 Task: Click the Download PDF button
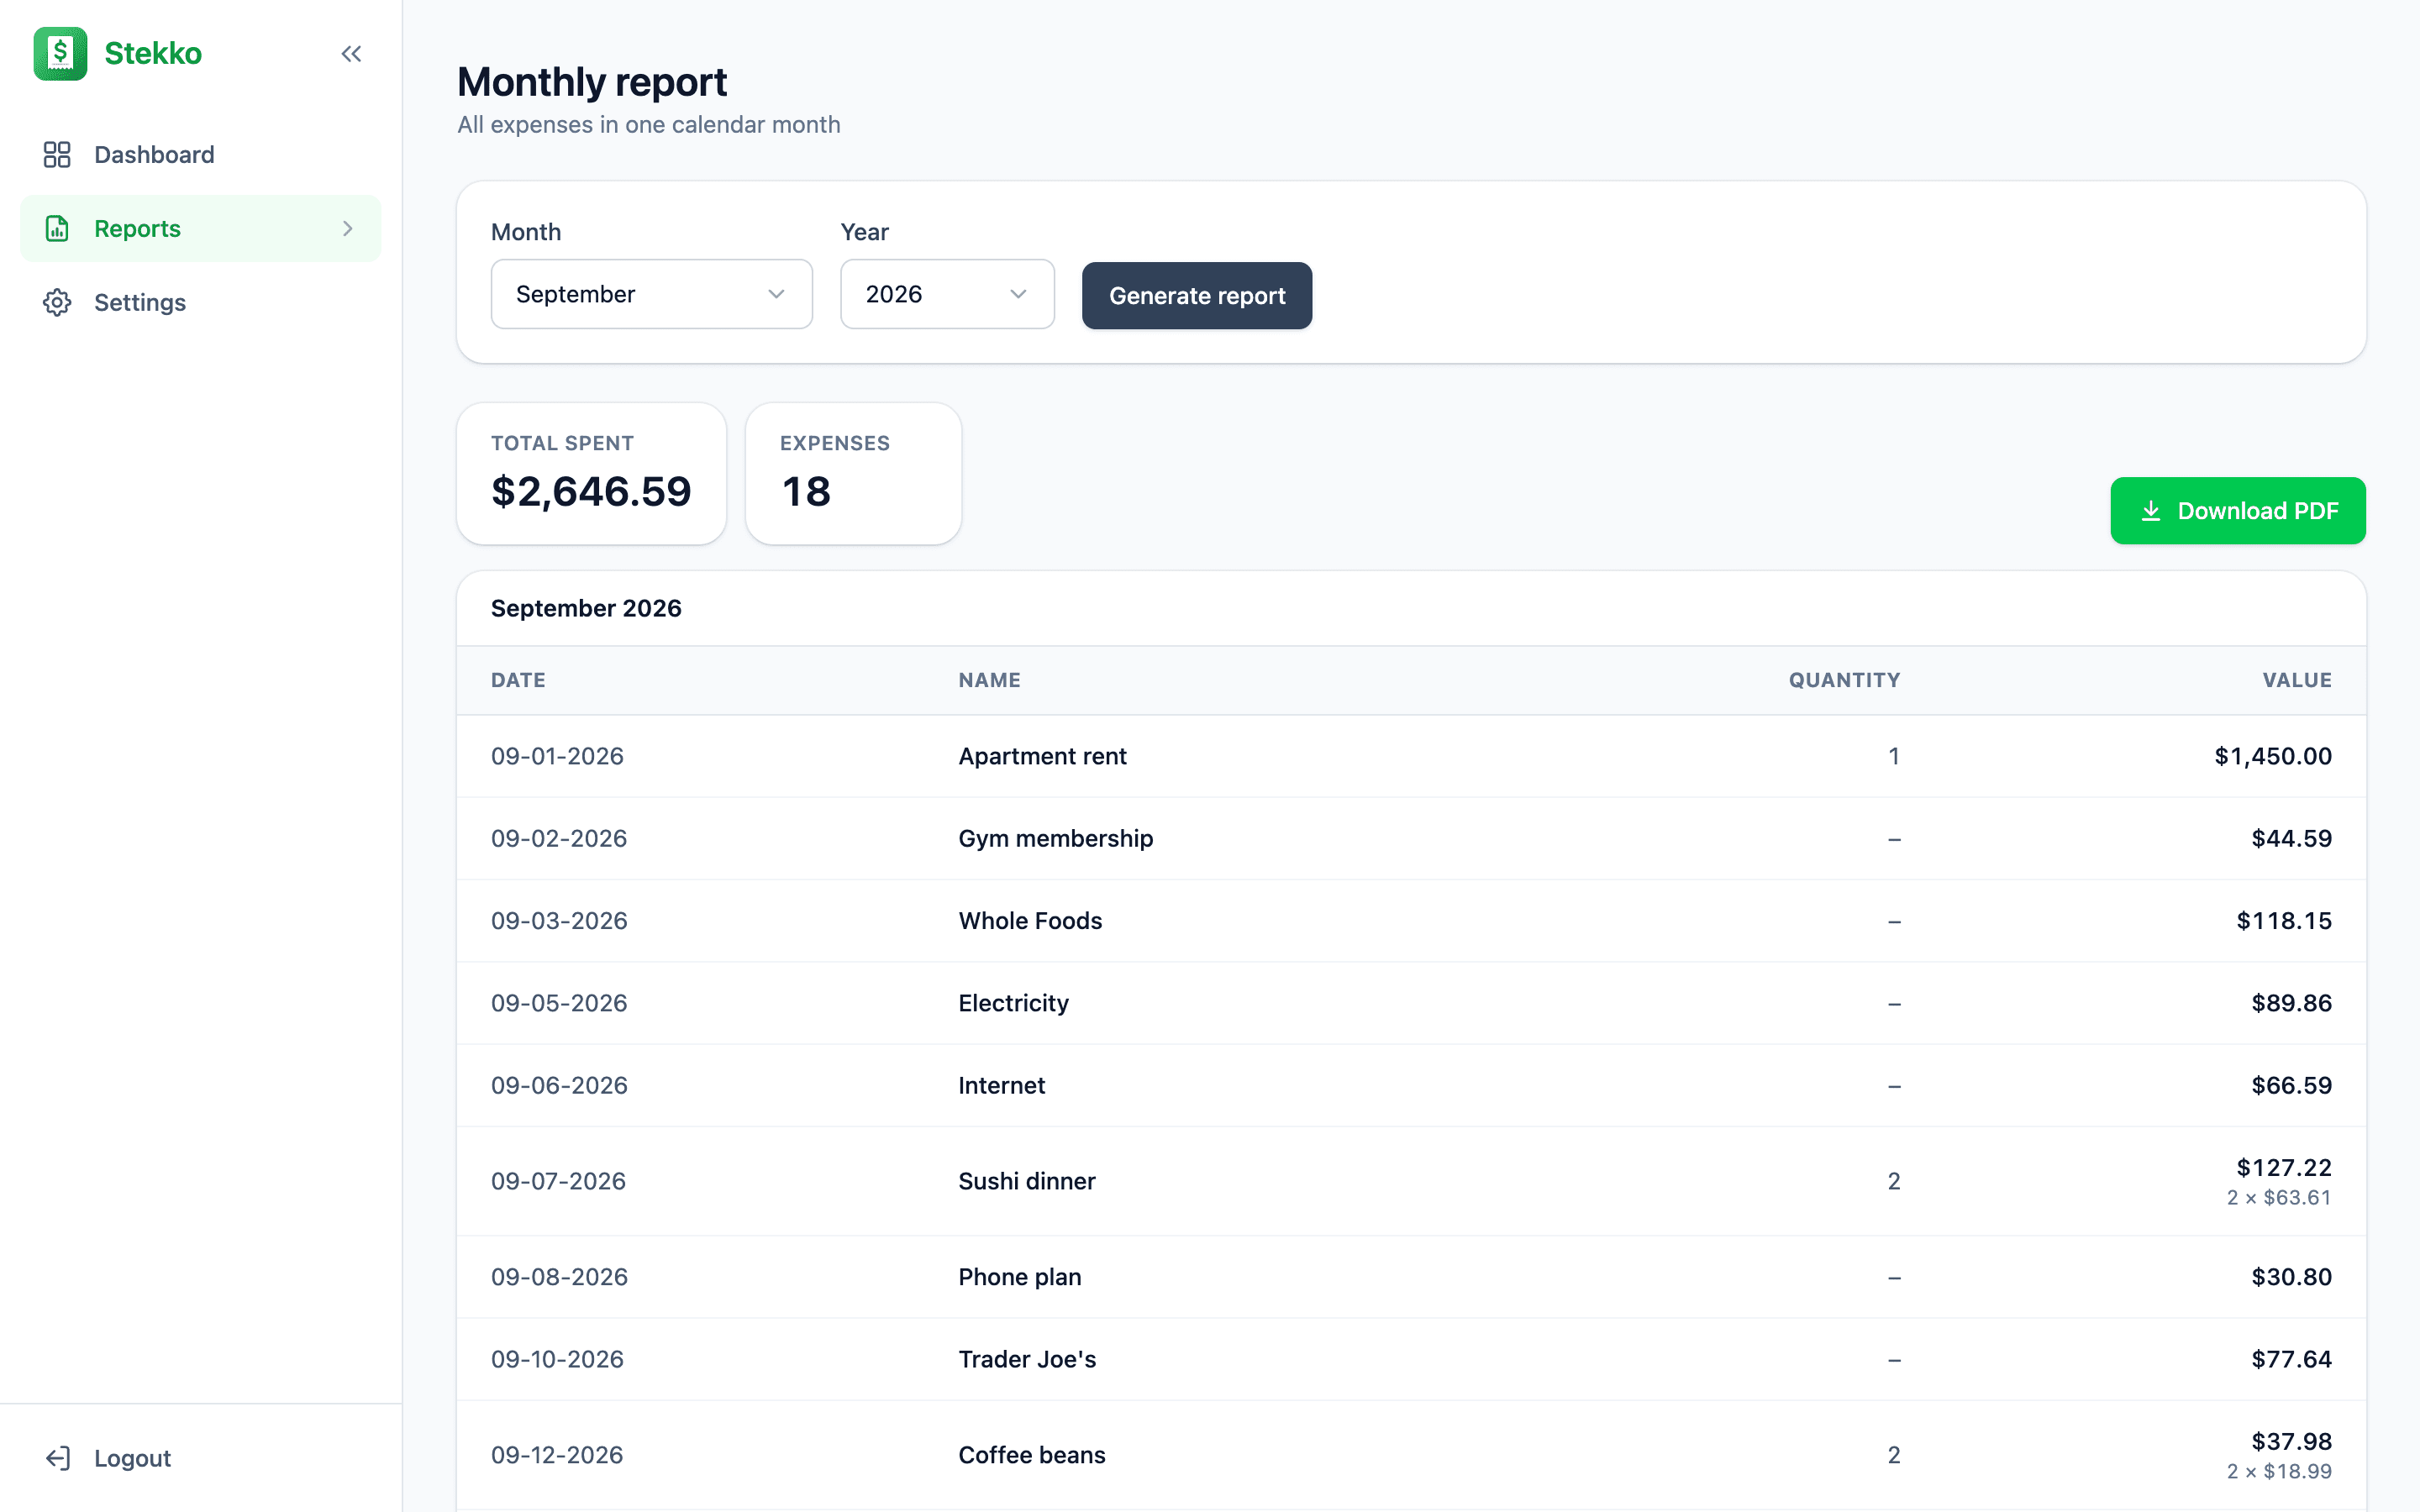(x=2238, y=511)
